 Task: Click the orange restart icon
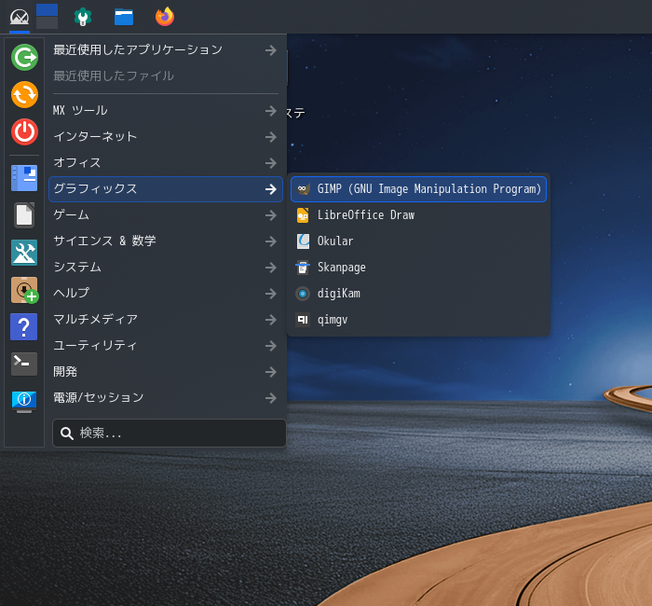24,94
